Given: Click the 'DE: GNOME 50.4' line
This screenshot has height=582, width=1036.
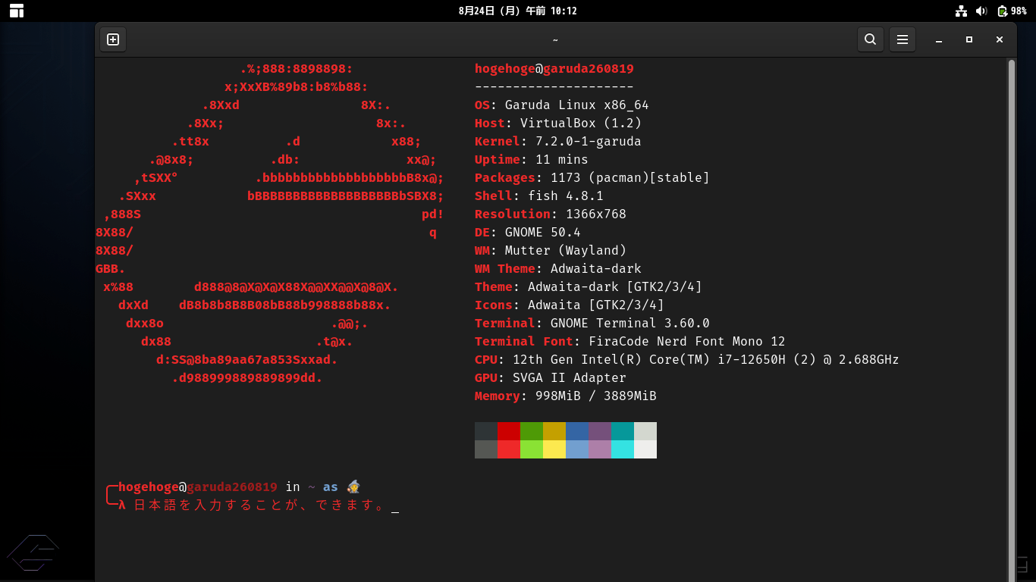Looking at the screenshot, I should [x=528, y=233].
